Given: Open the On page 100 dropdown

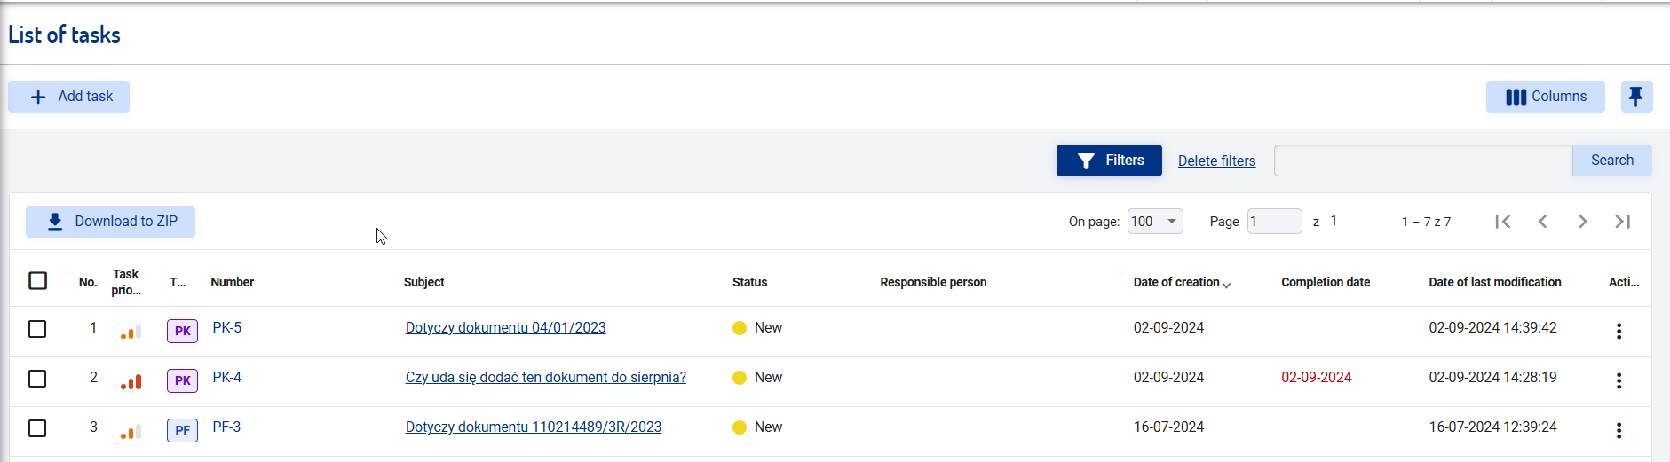Looking at the screenshot, I should point(1154,222).
